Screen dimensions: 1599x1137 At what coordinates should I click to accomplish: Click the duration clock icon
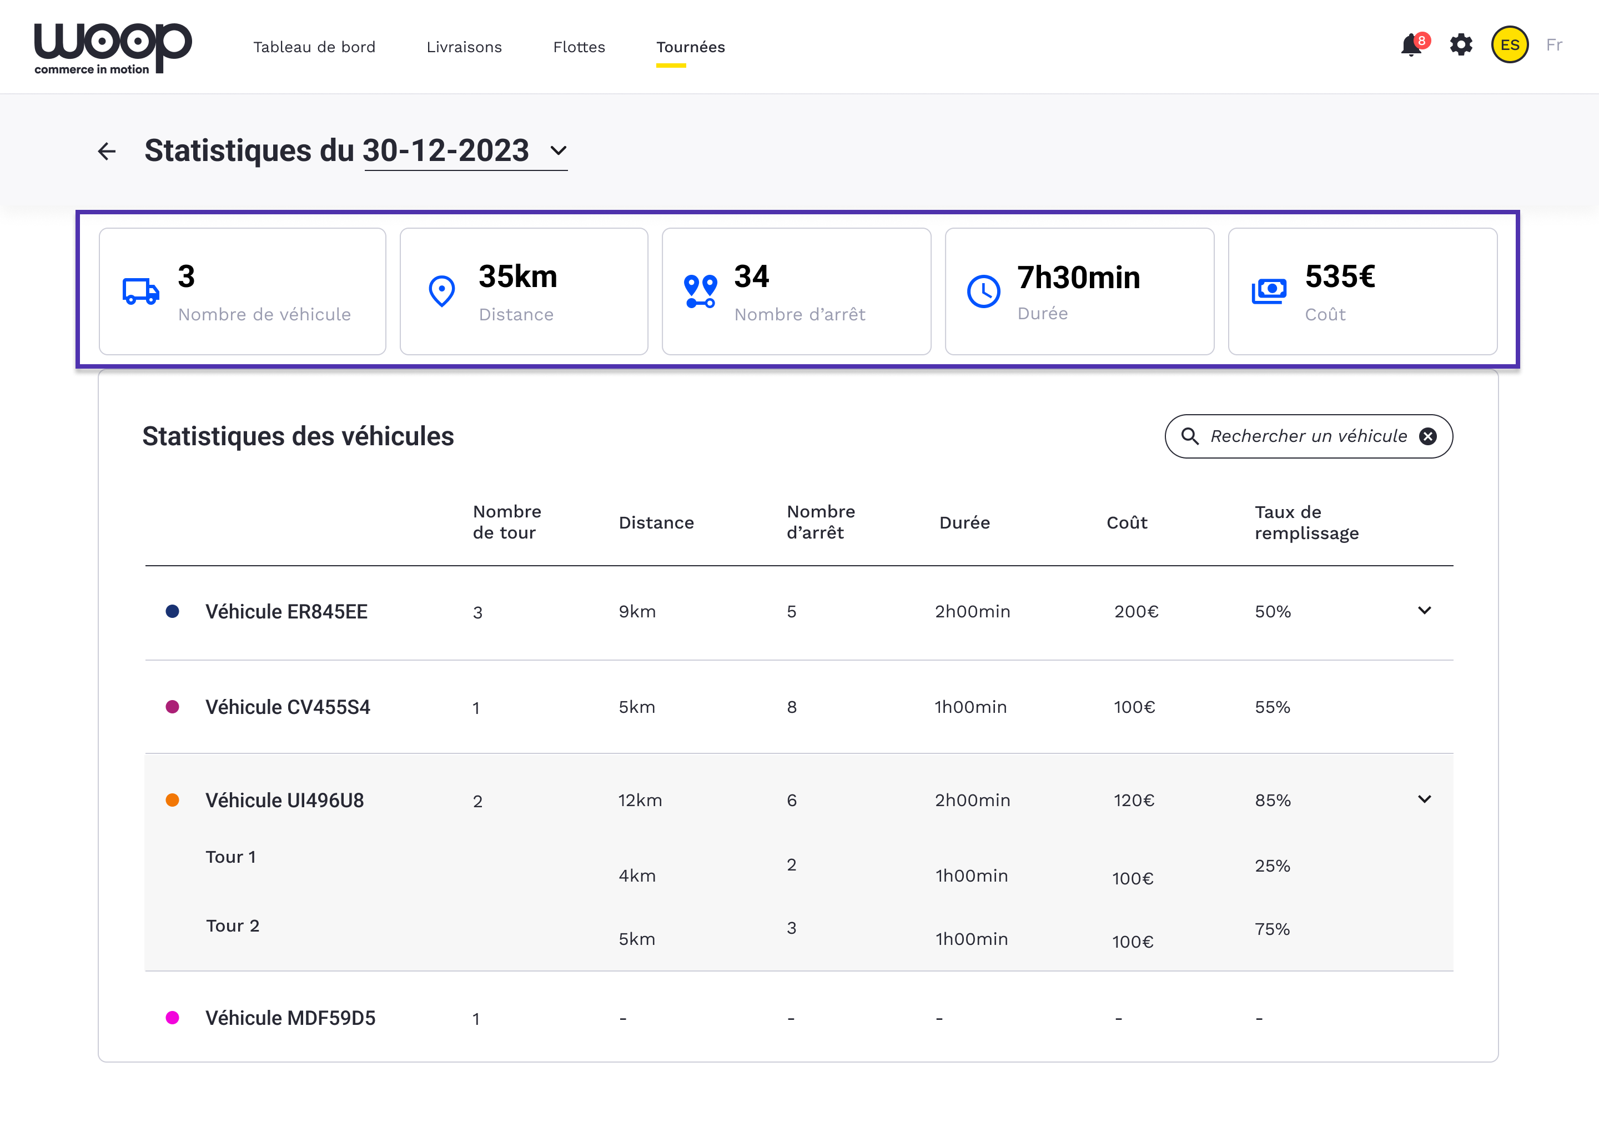983,291
